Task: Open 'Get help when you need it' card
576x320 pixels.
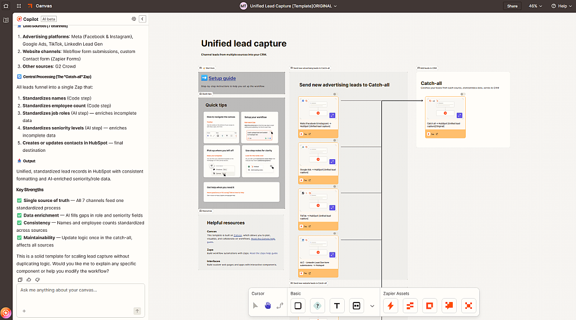Action: pyautogui.click(x=241, y=192)
